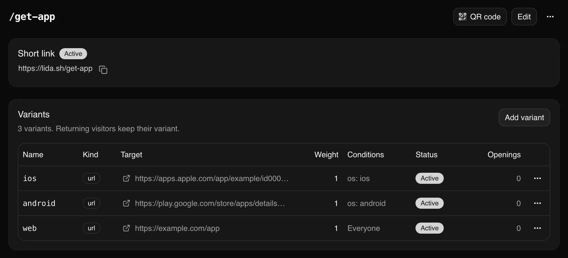The height and width of the screenshot is (258, 568).
Task: Click the weight value 1 in ios row
Action: click(x=336, y=178)
